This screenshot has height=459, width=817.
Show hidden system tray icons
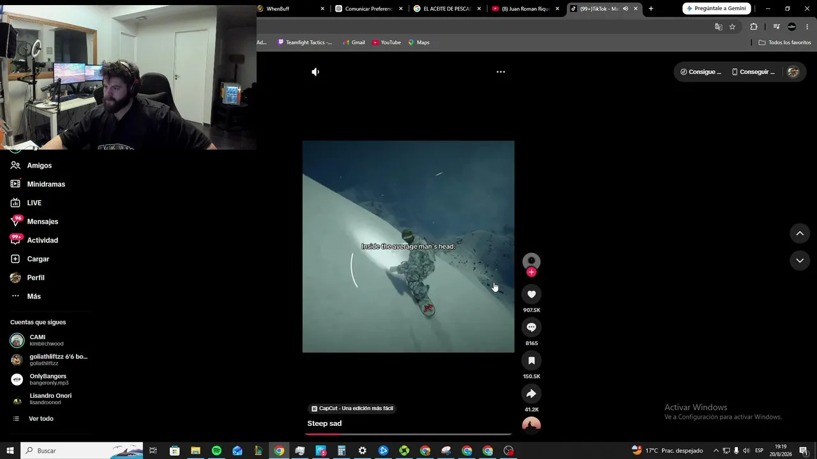click(716, 451)
